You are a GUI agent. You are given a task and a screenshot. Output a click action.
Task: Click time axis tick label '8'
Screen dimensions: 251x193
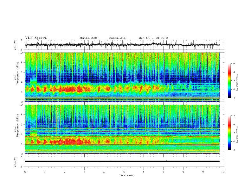(x=183, y=172)
